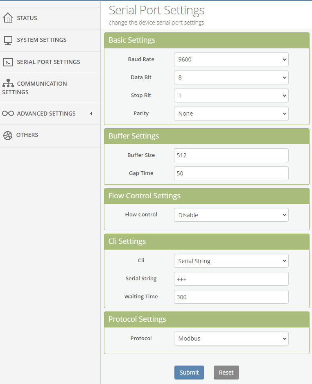Click the Waiting Time label
Screen dimensions: 312x384
tap(141, 297)
